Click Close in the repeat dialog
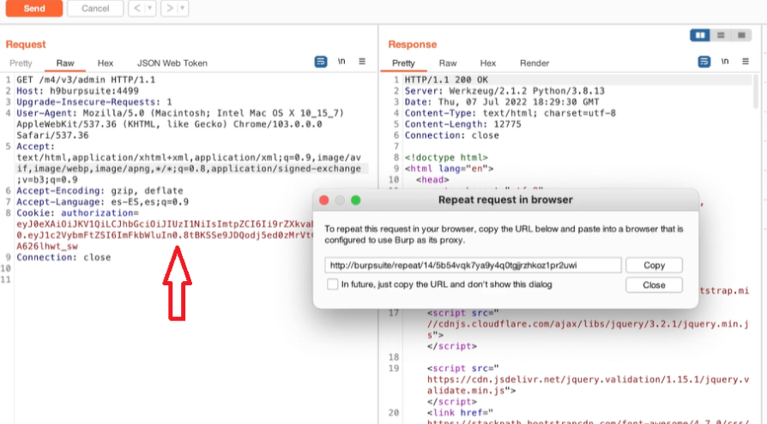The width and height of the screenshot is (767, 424). click(x=654, y=284)
